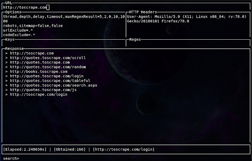
Task: Click the Options panel title
Action: (x=13, y=12)
